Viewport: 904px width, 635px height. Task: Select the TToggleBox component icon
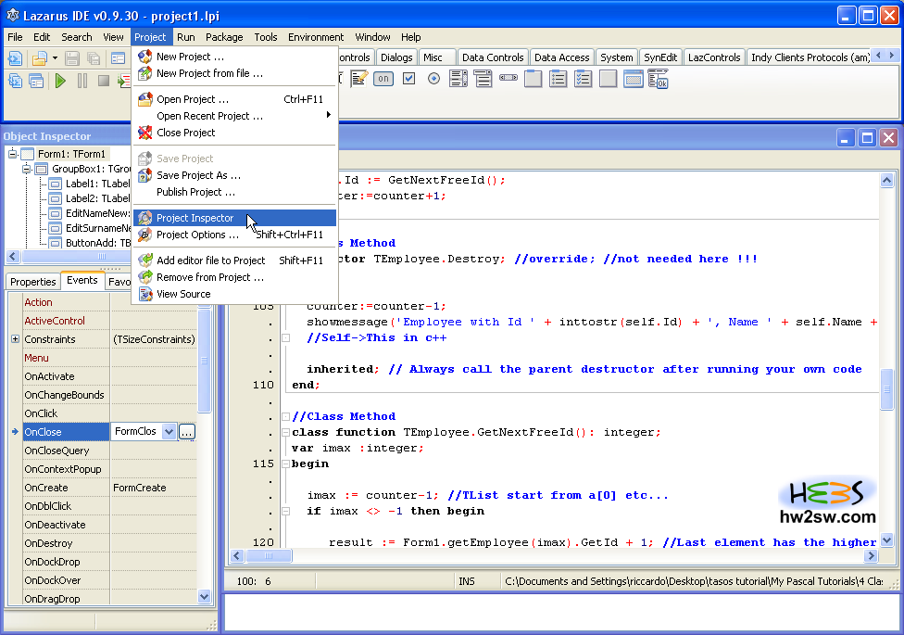click(383, 79)
